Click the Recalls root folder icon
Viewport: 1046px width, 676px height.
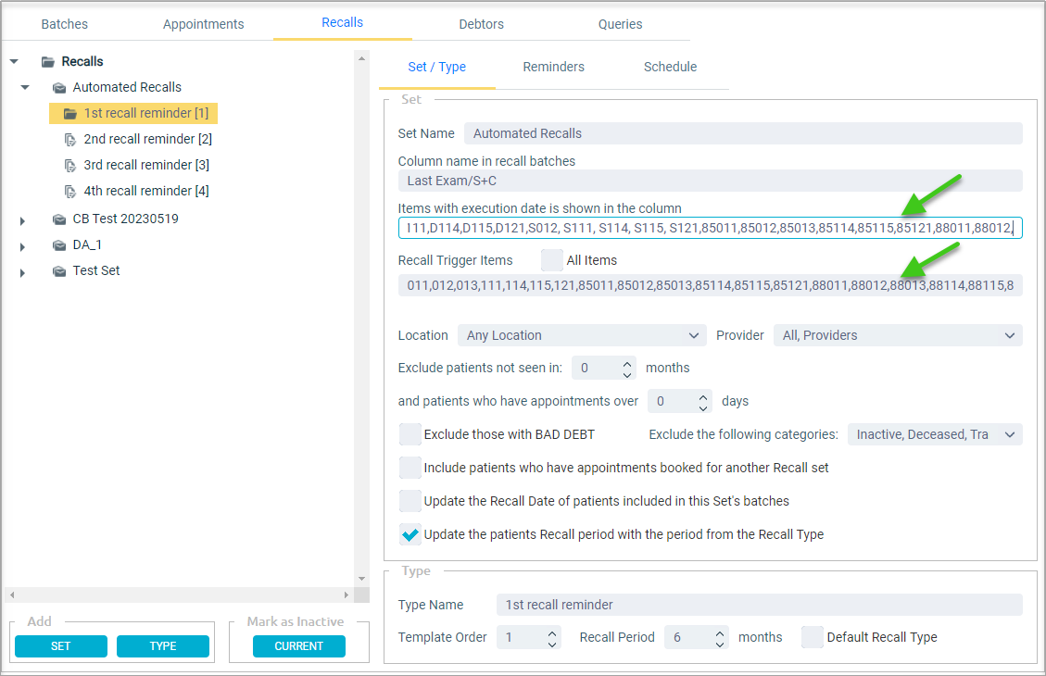[x=48, y=62]
